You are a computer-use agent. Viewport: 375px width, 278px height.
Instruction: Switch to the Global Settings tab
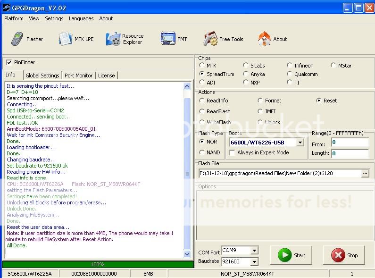tap(42, 76)
